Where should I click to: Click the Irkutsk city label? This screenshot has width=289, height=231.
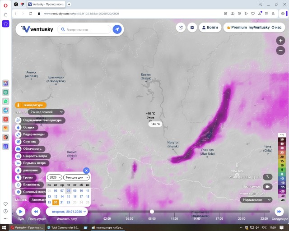173,144
